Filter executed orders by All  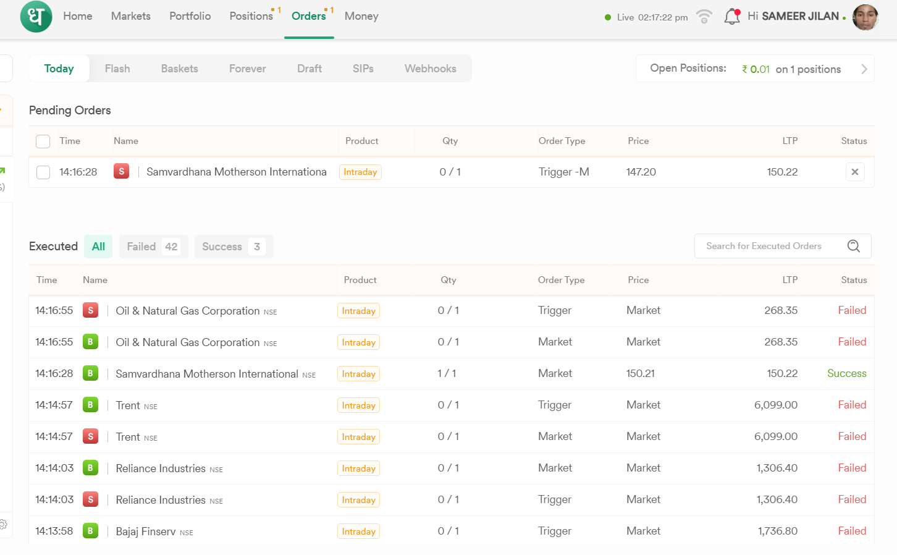tap(98, 247)
